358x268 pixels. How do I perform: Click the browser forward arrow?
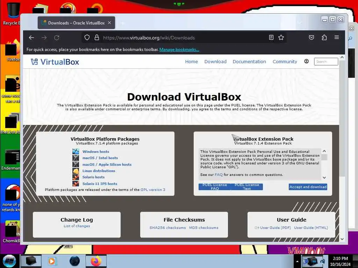tap(44, 38)
